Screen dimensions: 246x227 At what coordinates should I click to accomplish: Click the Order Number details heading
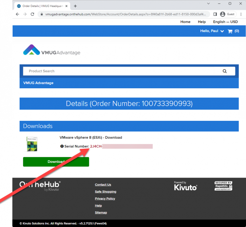tap(129, 104)
